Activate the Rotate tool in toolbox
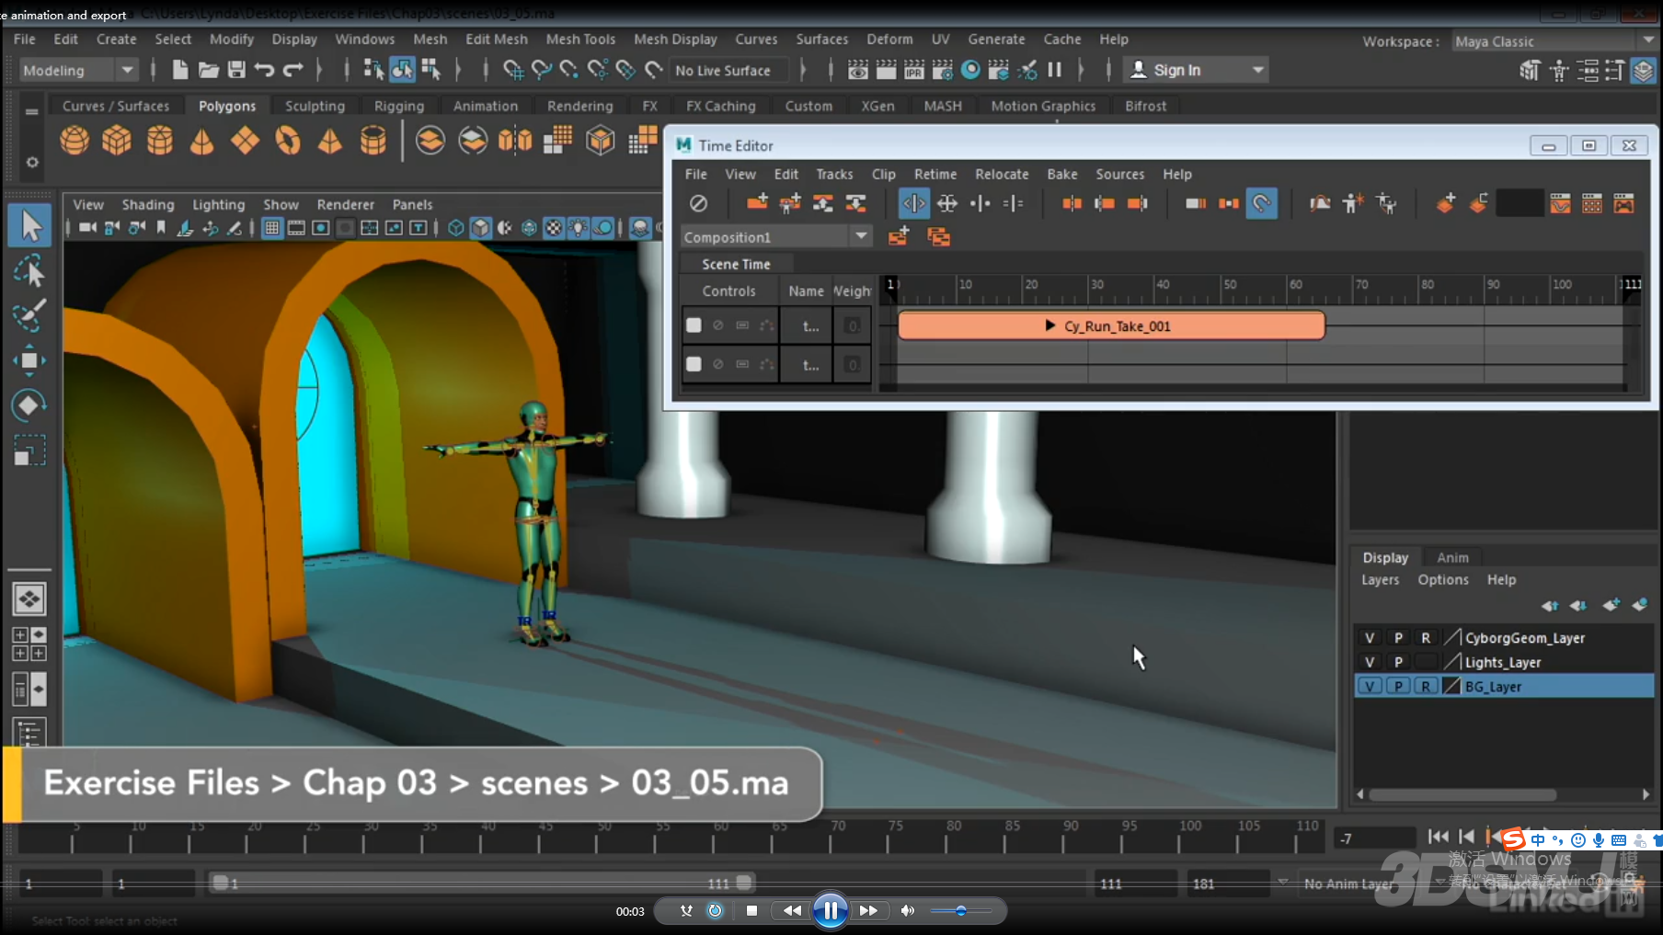The height and width of the screenshot is (935, 1663). point(29,405)
